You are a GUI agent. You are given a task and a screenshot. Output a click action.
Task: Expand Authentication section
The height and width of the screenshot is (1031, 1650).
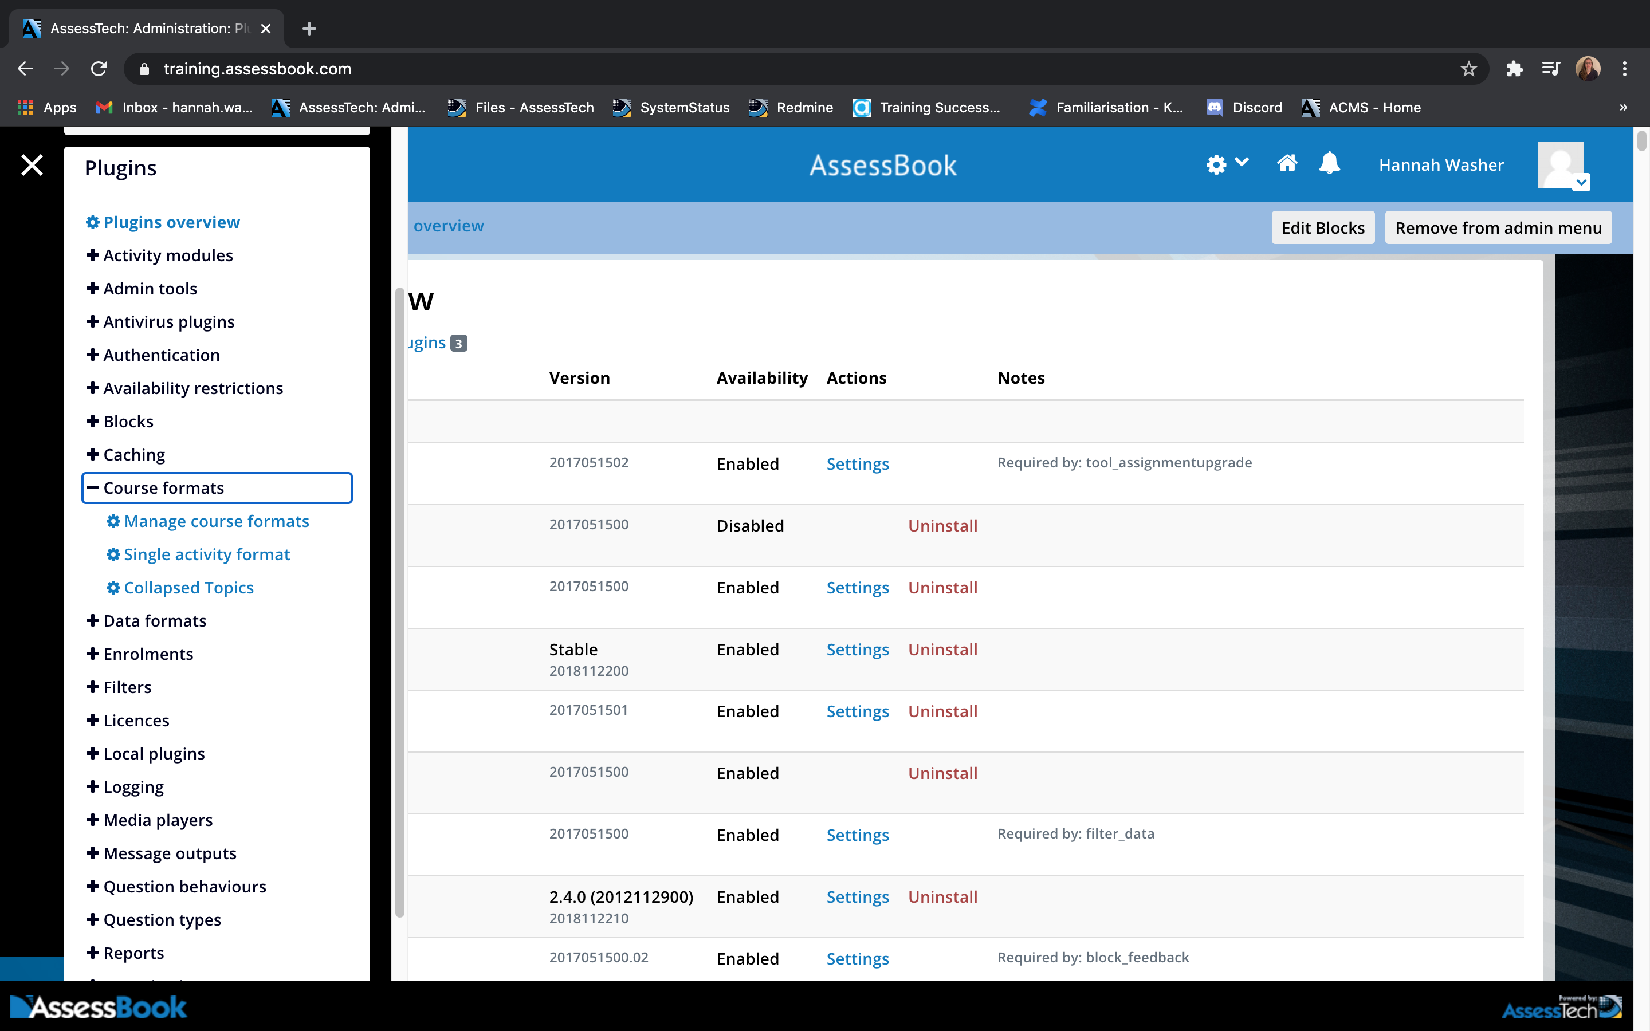click(153, 355)
